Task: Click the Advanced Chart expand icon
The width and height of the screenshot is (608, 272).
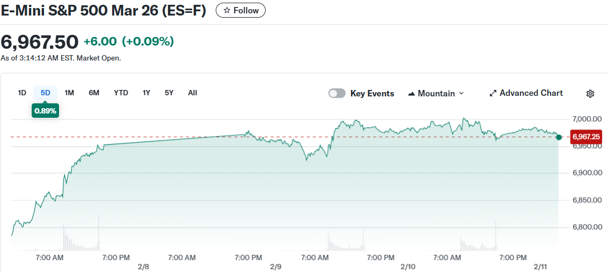Action: click(x=493, y=93)
